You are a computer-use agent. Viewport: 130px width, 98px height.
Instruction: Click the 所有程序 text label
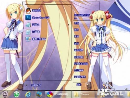tap(36, 85)
